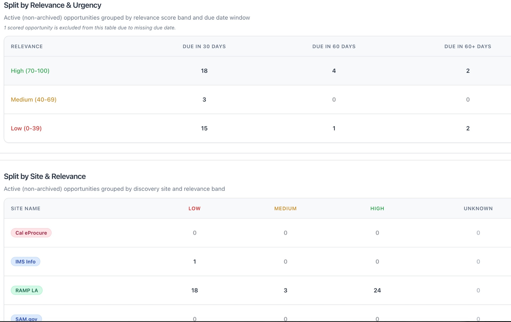Select the Medium (40-69) relevance row label
The width and height of the screenshot is (511, 322).
pos(34,100)
